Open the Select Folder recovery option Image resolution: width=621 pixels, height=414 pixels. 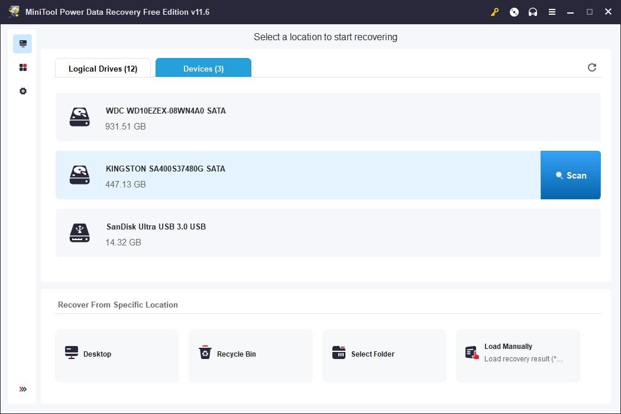tap(384, 355)
